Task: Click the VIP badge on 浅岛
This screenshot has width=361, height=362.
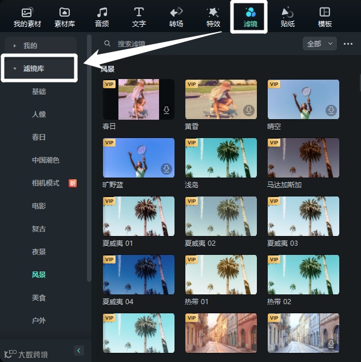Action: (192, 143)
